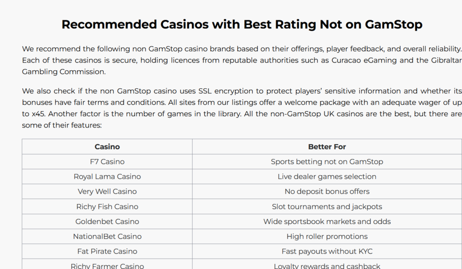Viewport: 462px width, 269px height.
Task: Select the 'Better For' column header
Action: (327, 146)
